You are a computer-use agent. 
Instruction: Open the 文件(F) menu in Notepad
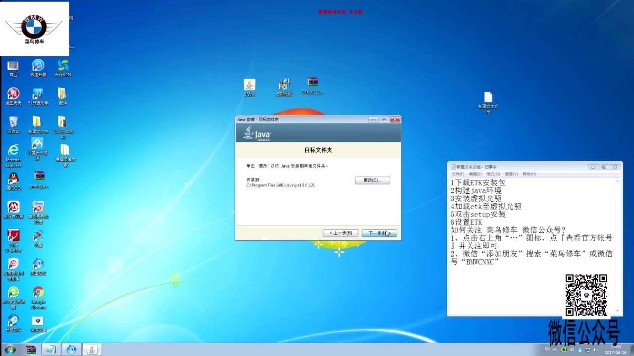tap(458, 174)
